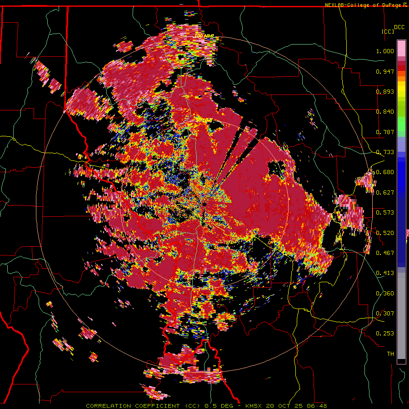Select the 0.840 legend value
This screenshot has height=409, width=409.
click(385, 112)
